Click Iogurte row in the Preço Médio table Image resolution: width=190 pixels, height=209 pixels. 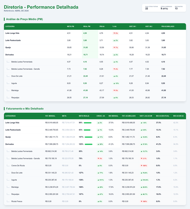95,83
